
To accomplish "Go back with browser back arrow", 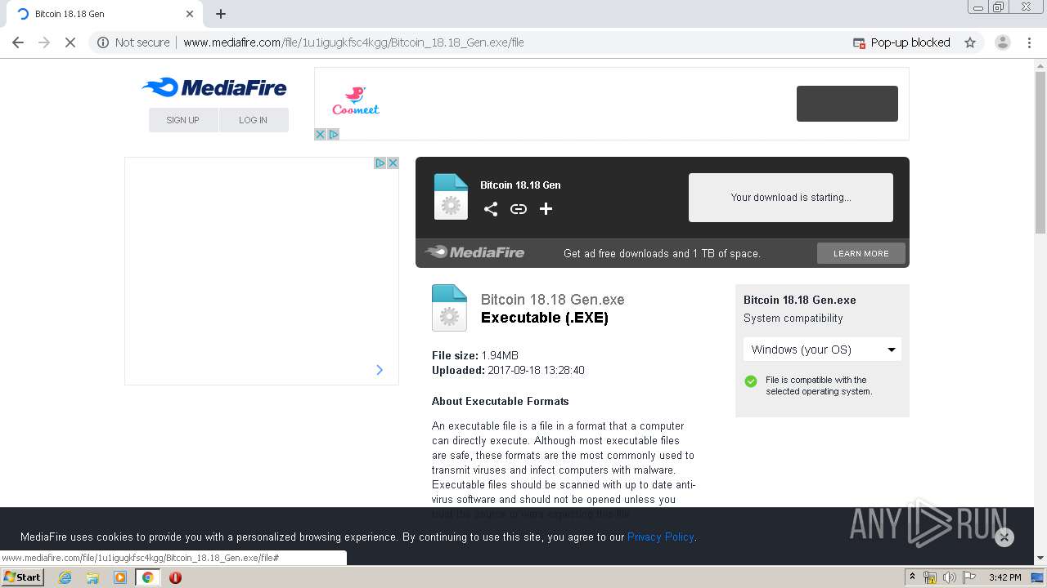I will point(18,42).
